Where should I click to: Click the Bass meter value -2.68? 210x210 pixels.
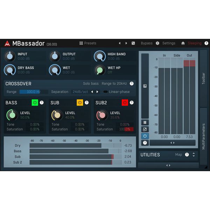(128, 151)
